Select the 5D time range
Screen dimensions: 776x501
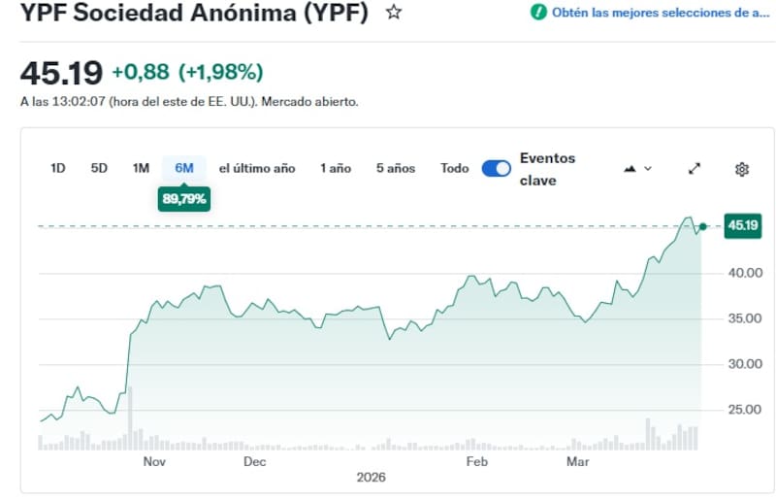(99, 168)
